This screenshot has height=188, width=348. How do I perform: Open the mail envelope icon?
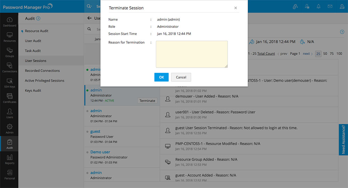click(330, 6)
